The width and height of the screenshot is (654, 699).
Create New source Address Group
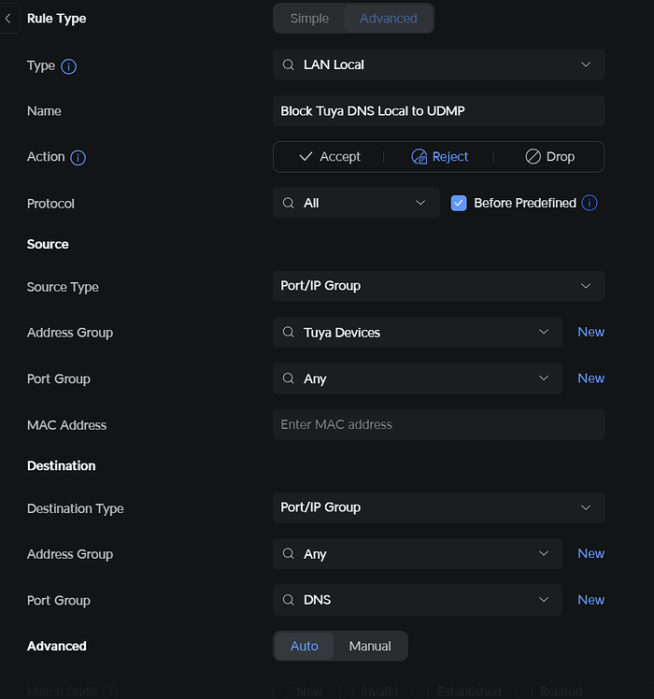[x=590, y=332]
